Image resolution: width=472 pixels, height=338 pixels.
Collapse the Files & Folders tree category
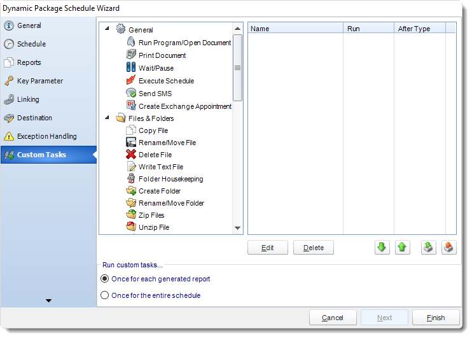(x=107, y=118)
